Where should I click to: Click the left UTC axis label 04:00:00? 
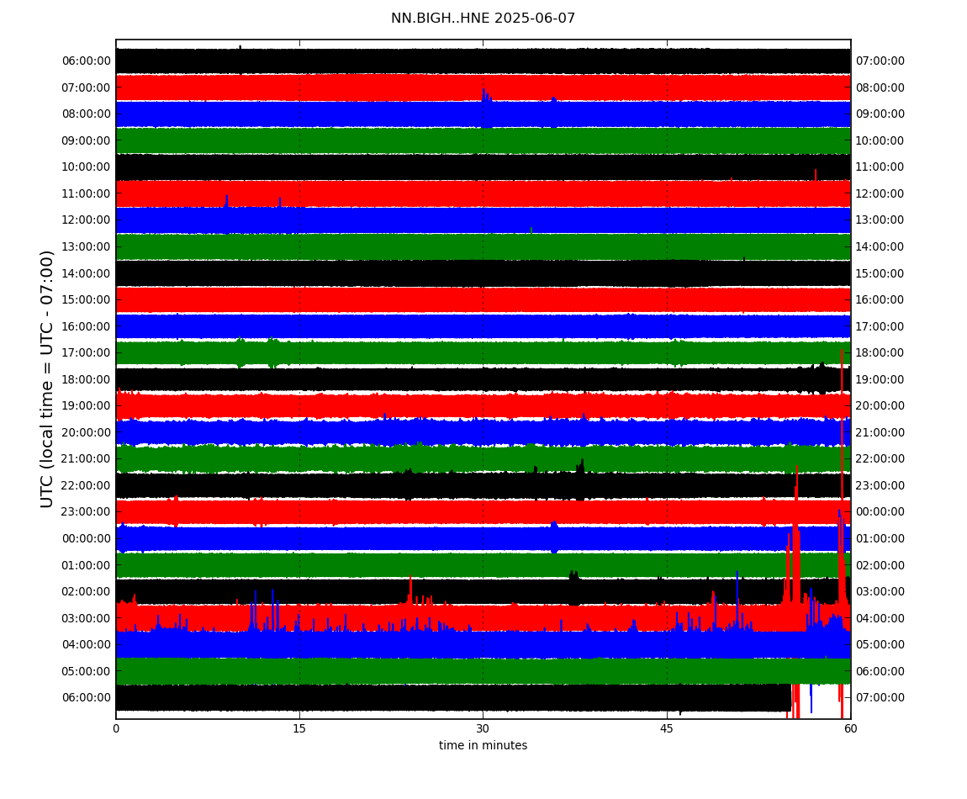click(87, 645)
